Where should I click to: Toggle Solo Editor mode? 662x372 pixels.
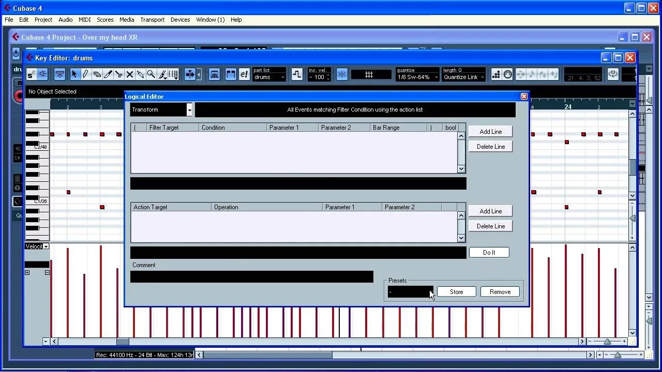[x=30, y=74]
